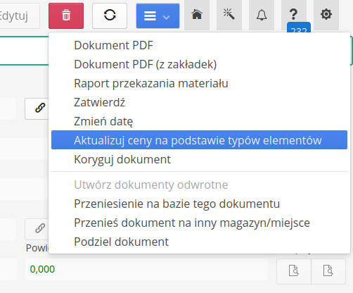
Task: Open the home icon
Action: (x=197, y=15)
